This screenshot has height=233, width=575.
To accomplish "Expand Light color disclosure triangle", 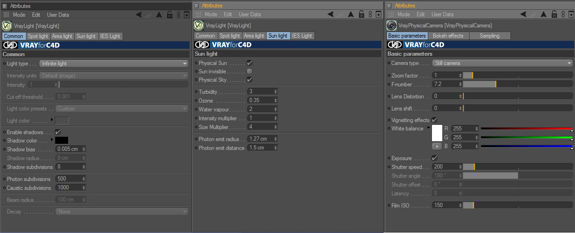I will pos(52,121).
